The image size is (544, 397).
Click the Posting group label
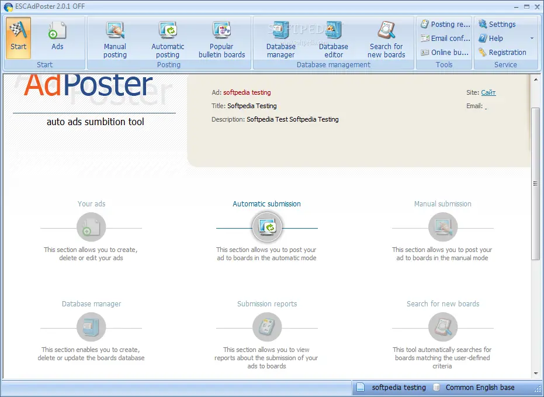pos(169,64)
